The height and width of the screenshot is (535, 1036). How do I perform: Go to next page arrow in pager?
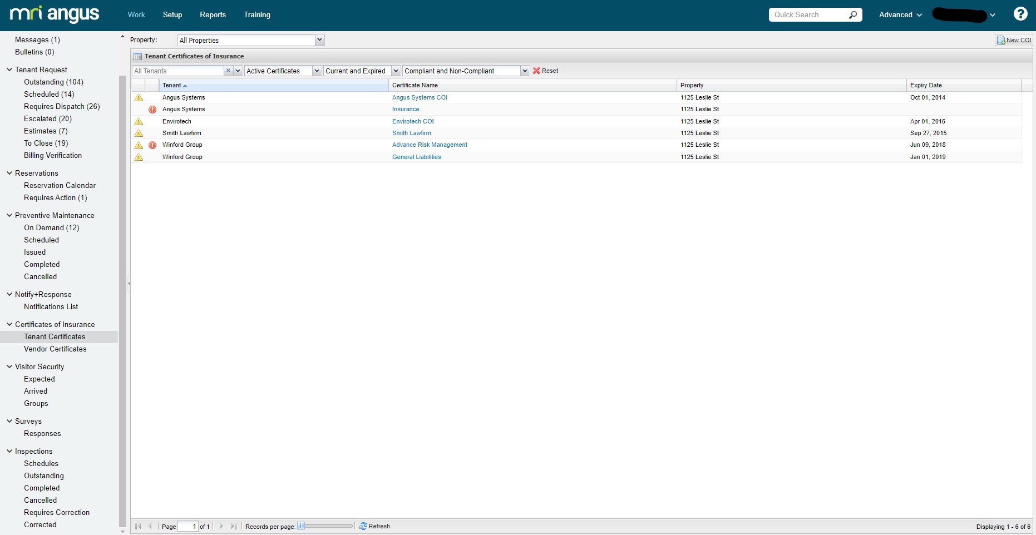[221, 526]
